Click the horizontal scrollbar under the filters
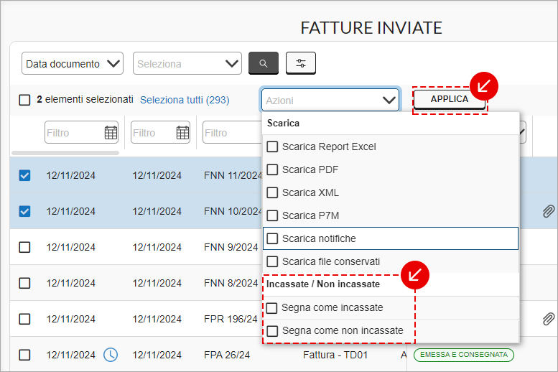The height and width of the screenshot is (372, 558). click(65, 153)
